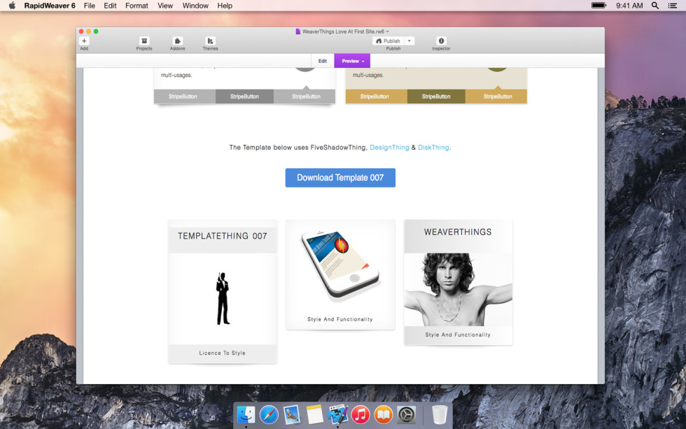The height and width of the screenshot is (429, 686).
Task: Click the 'TEMPLATETHING 007' heading
Action: pyautogui.click(x=223, y=236)
